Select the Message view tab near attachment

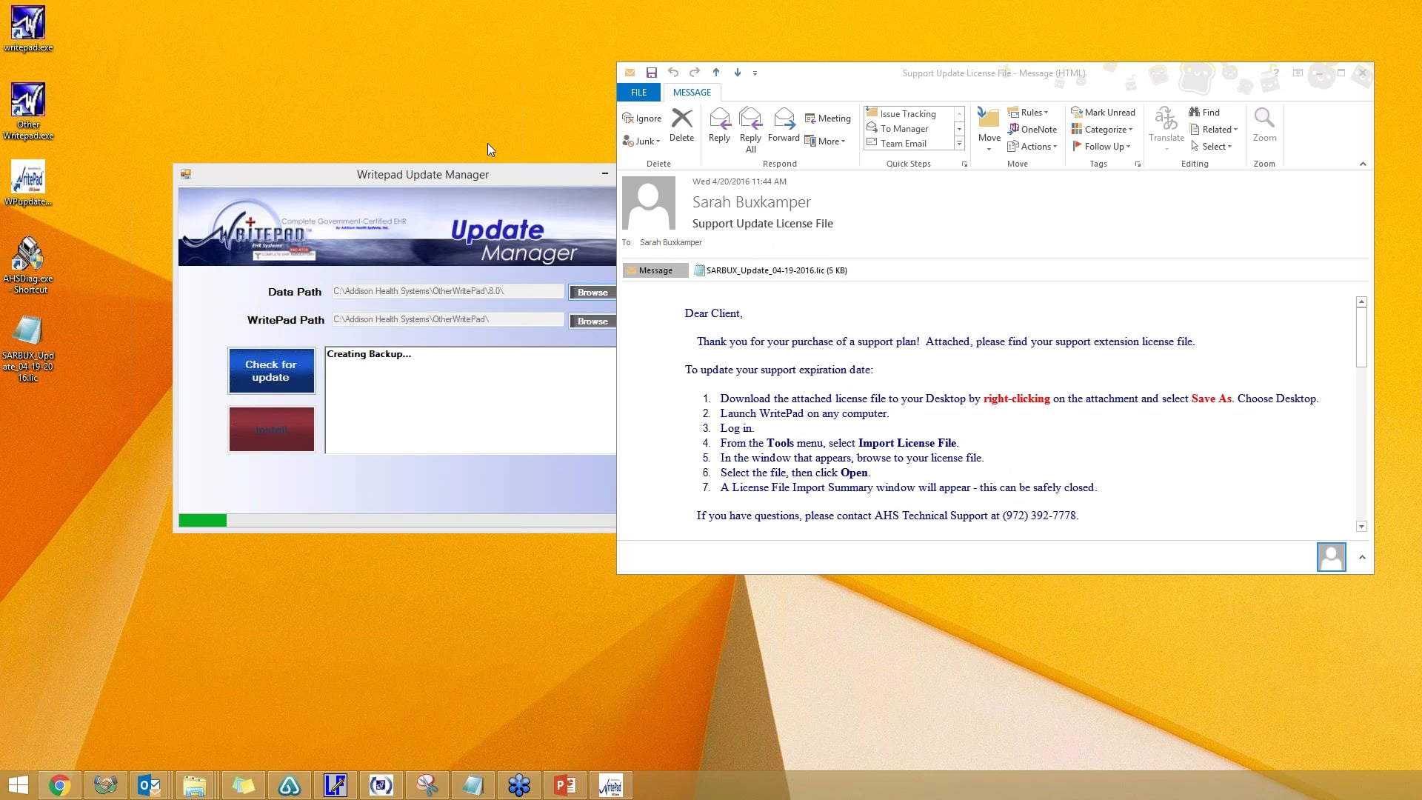coord(655,270)
